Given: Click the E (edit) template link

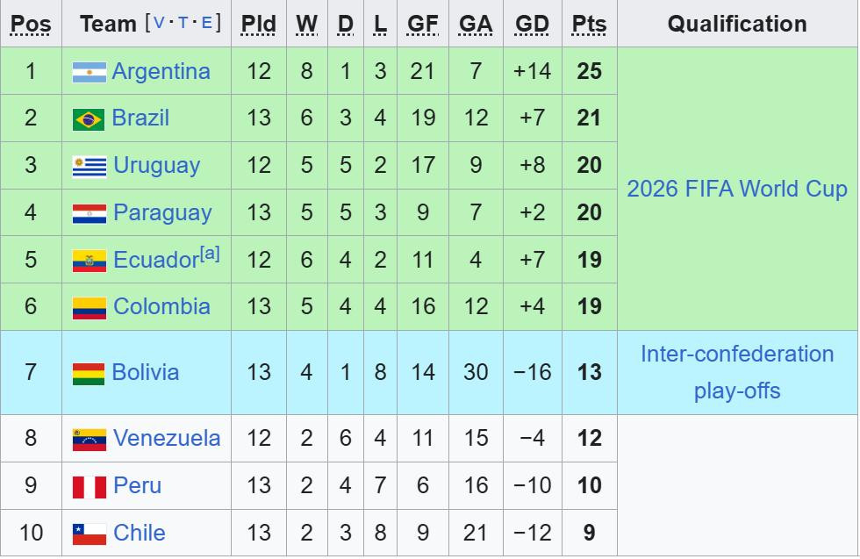Looking at the screenshot, I should (207, 23).
